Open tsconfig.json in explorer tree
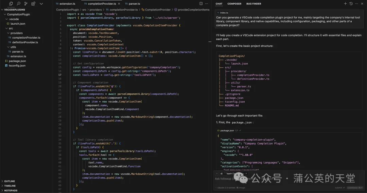The width and height of the screenshot is (367, 193). tap(15, 66)
